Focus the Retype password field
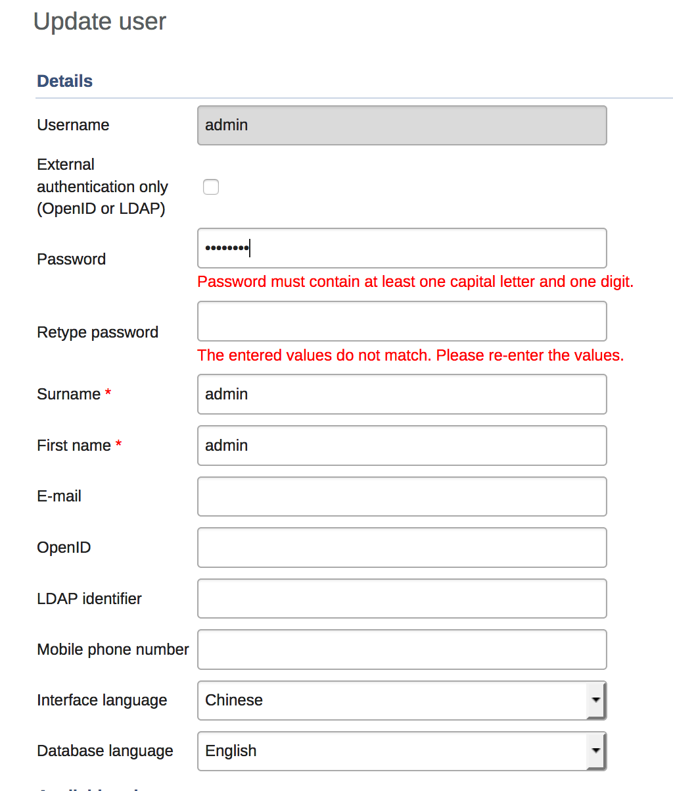Screen dimensions: 673x791 pos(402,322)
